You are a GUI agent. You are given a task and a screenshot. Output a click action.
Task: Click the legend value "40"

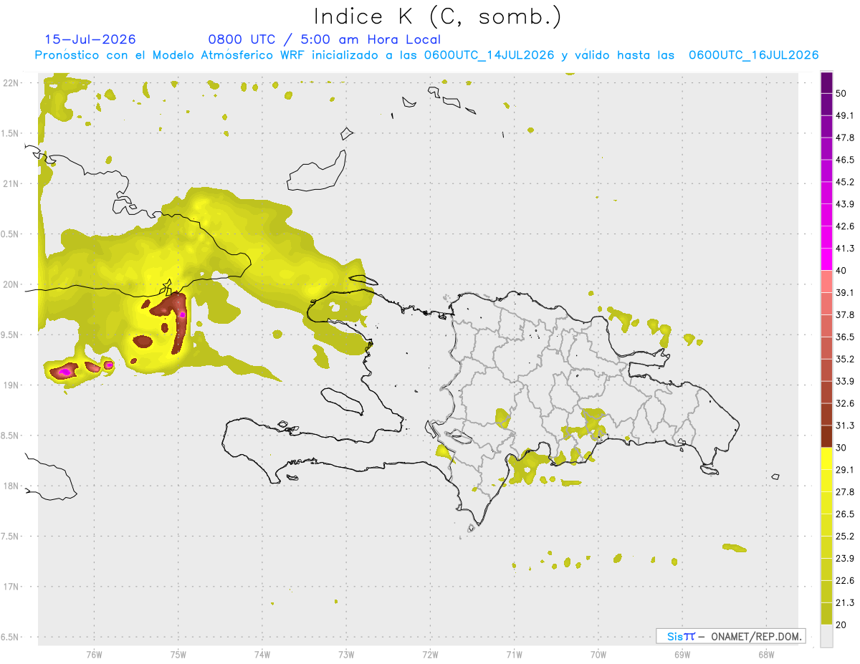coord(841,271)
